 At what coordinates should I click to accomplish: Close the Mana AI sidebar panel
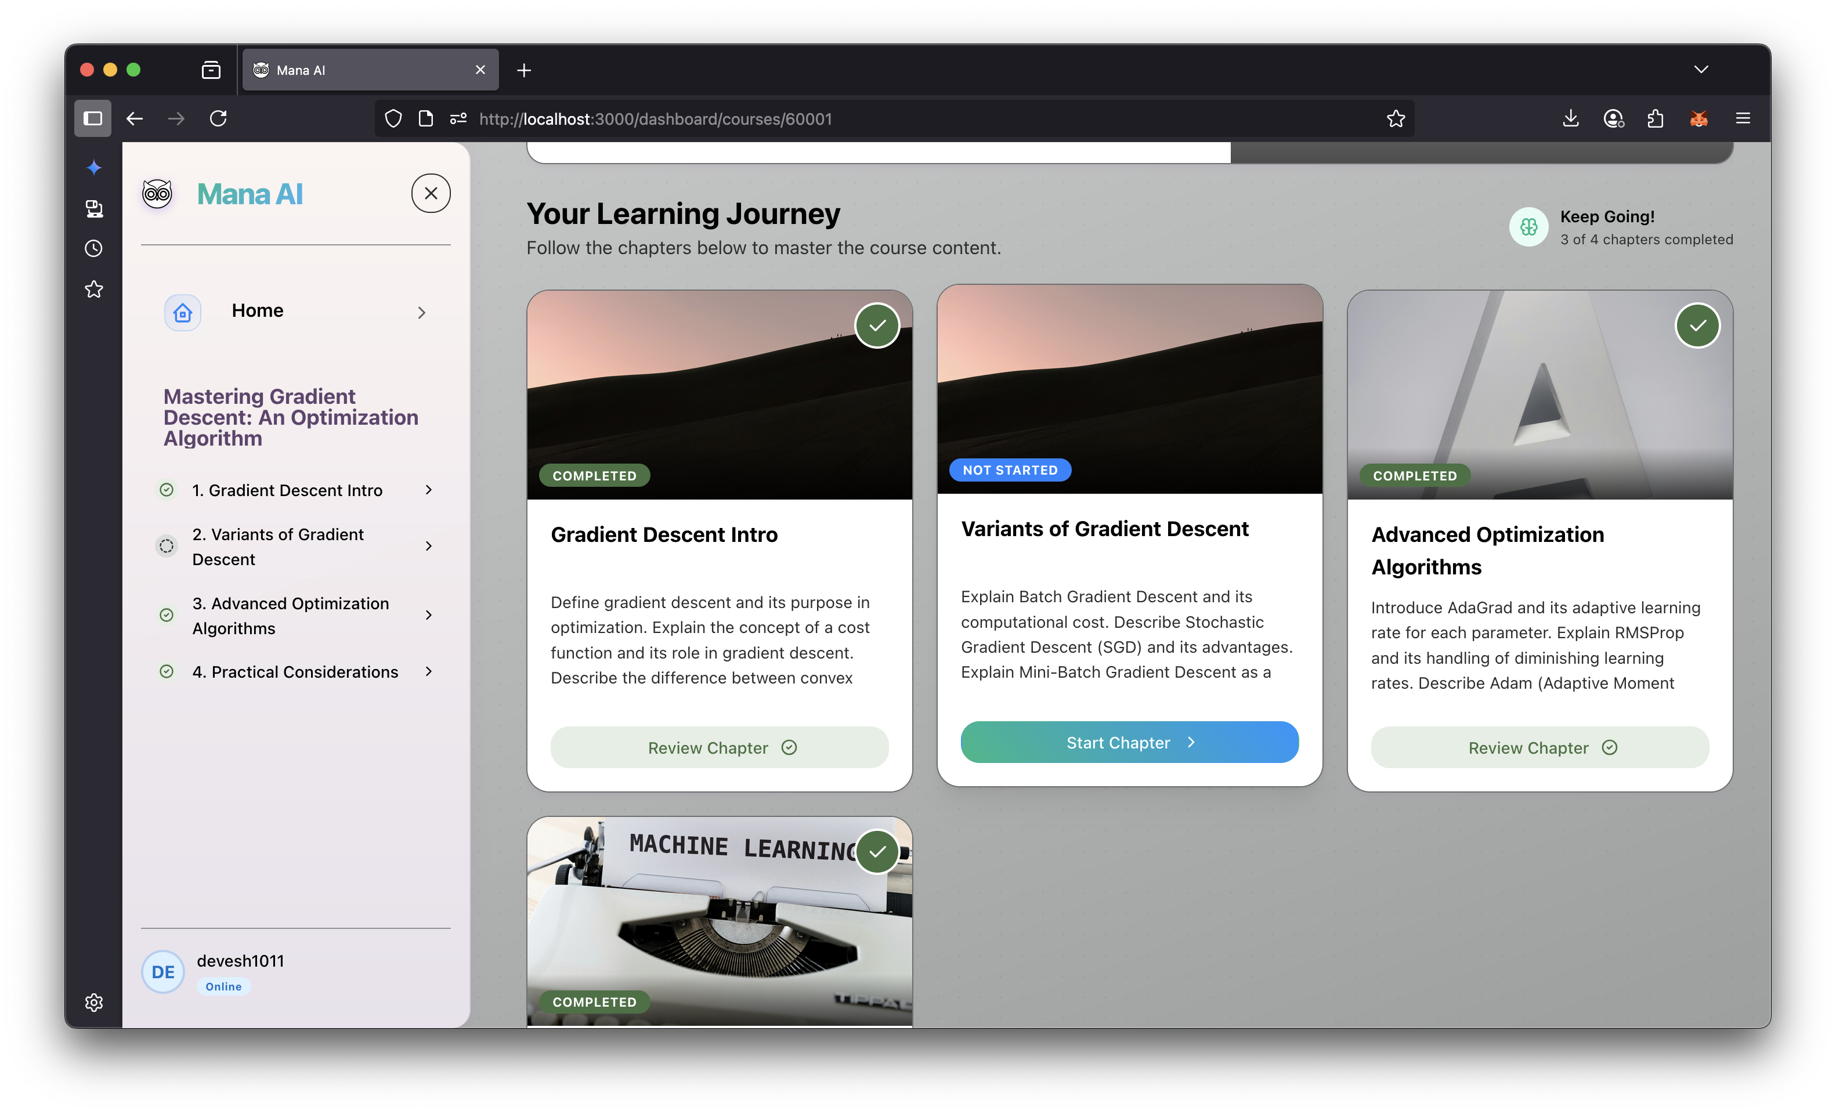pyautogui.click(x=431, y=194)
